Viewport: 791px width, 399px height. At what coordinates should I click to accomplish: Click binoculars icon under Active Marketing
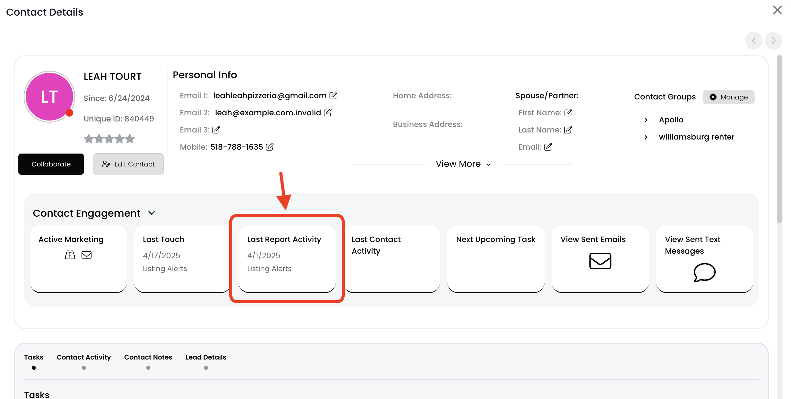point(70,255)
